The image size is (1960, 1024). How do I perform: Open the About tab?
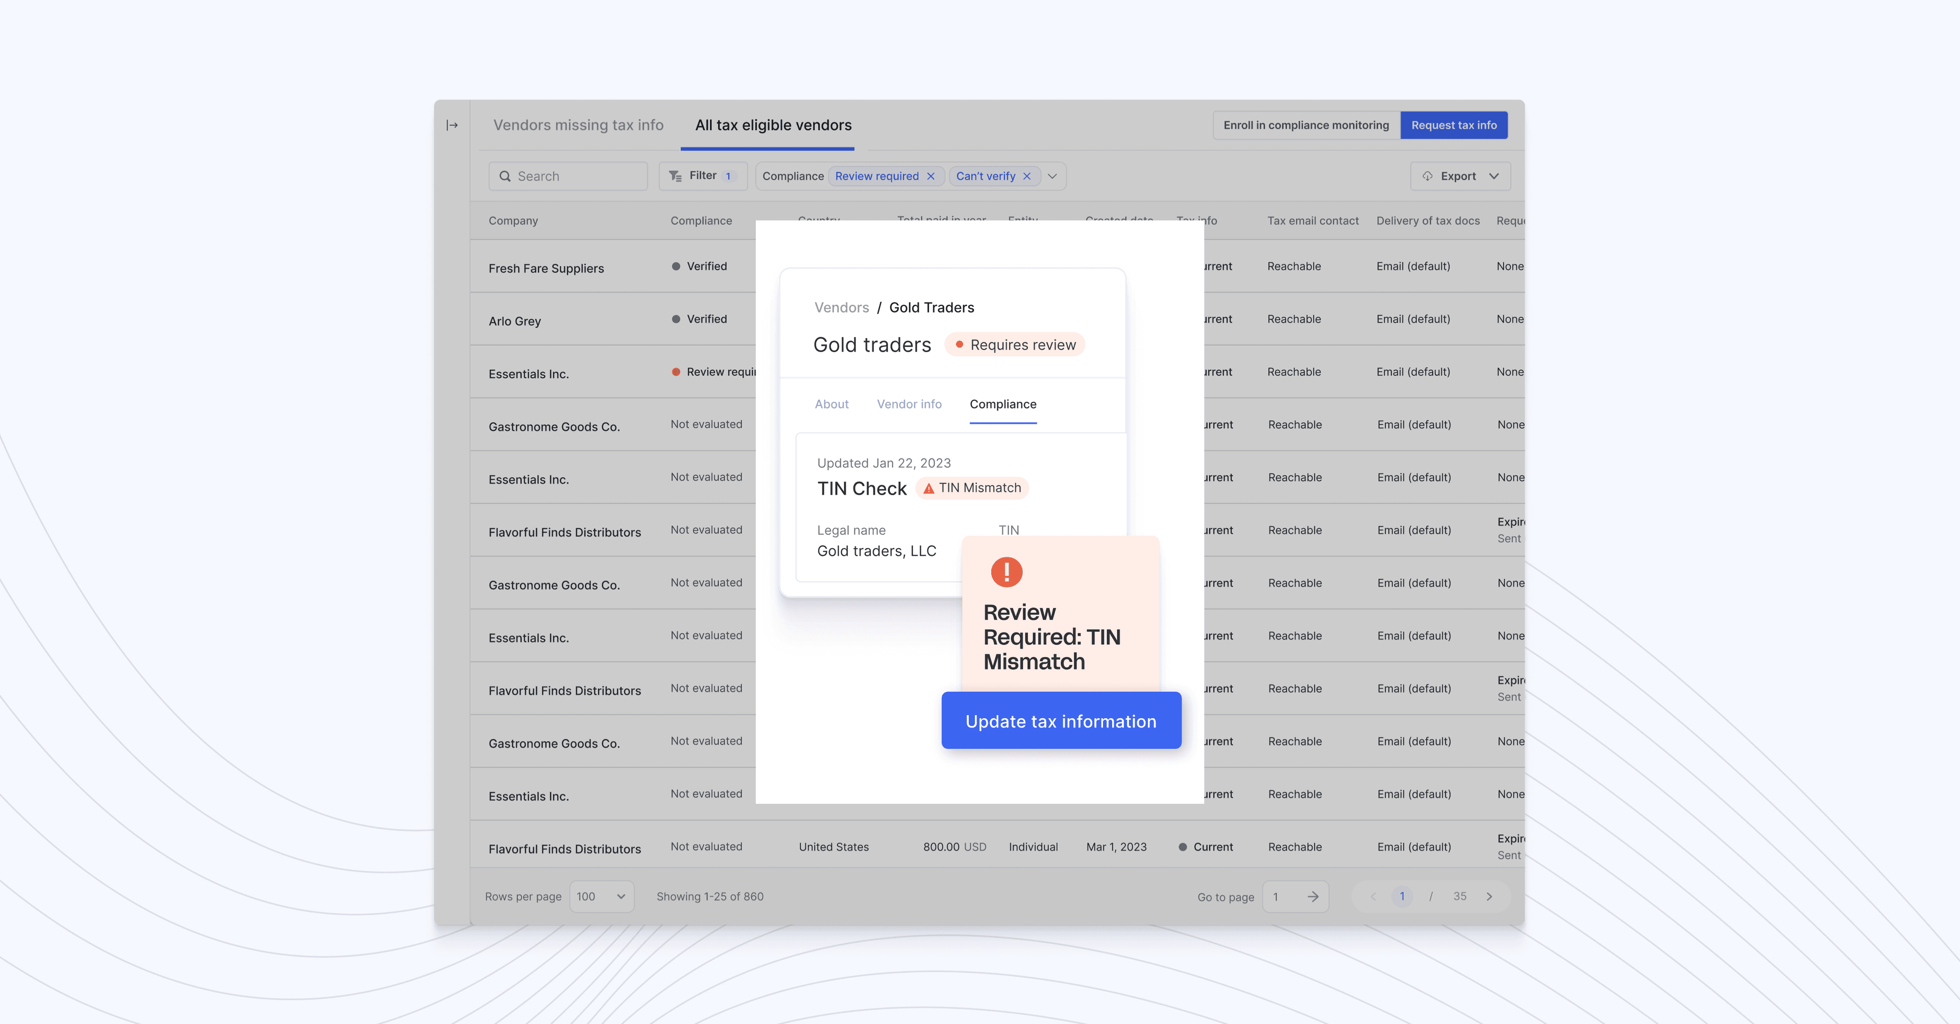click(x=831, y=404)
